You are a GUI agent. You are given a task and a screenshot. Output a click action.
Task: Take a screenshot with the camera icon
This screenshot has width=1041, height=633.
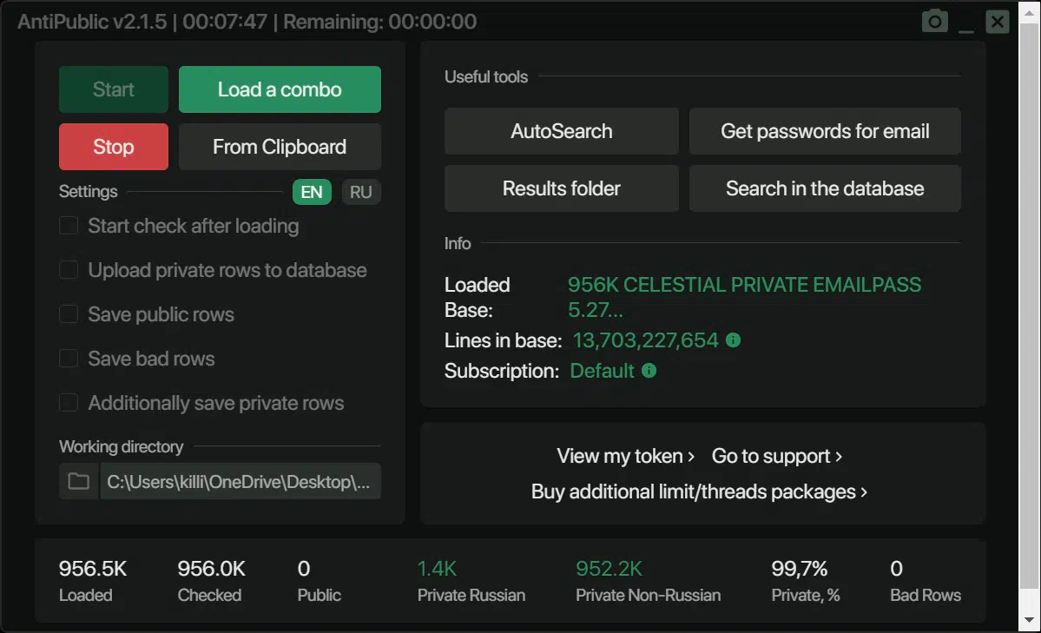(935, 21)
